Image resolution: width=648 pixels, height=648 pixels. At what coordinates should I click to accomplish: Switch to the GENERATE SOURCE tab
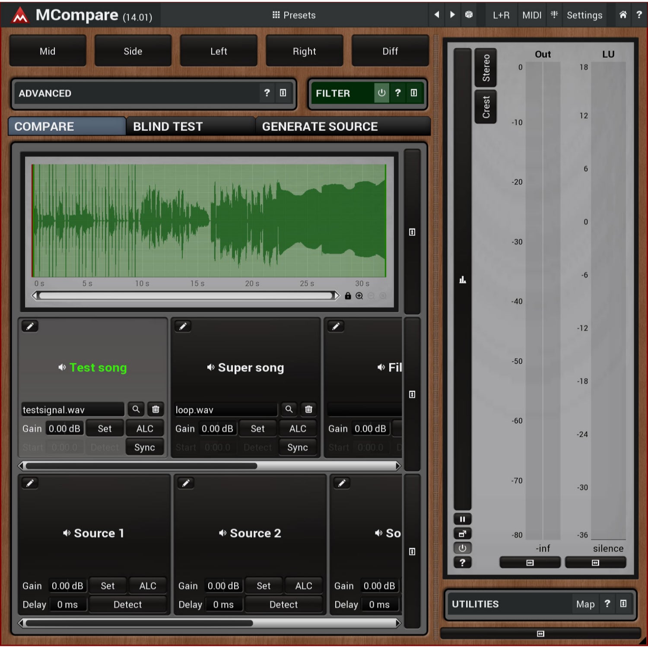[343, 126]
